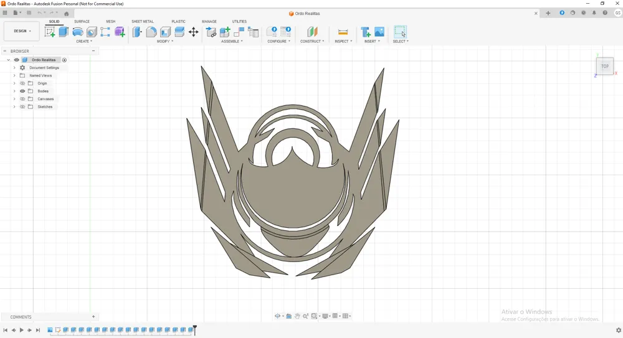Expand Named Views
623x338 pixels.
coord(14,75)
